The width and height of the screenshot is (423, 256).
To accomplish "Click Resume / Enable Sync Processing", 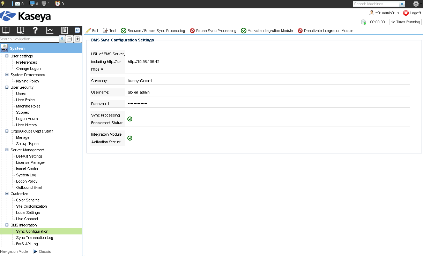I will coord(153,31).
